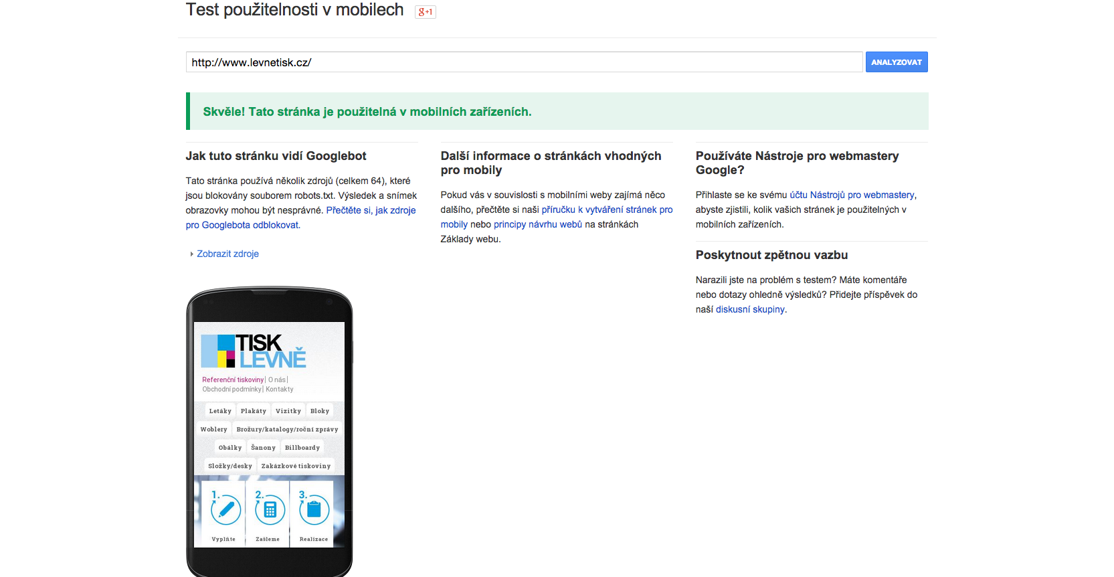Visit the 'diskusní skupiny' link
Screen dimensions: 1114x577
point(750,309)
